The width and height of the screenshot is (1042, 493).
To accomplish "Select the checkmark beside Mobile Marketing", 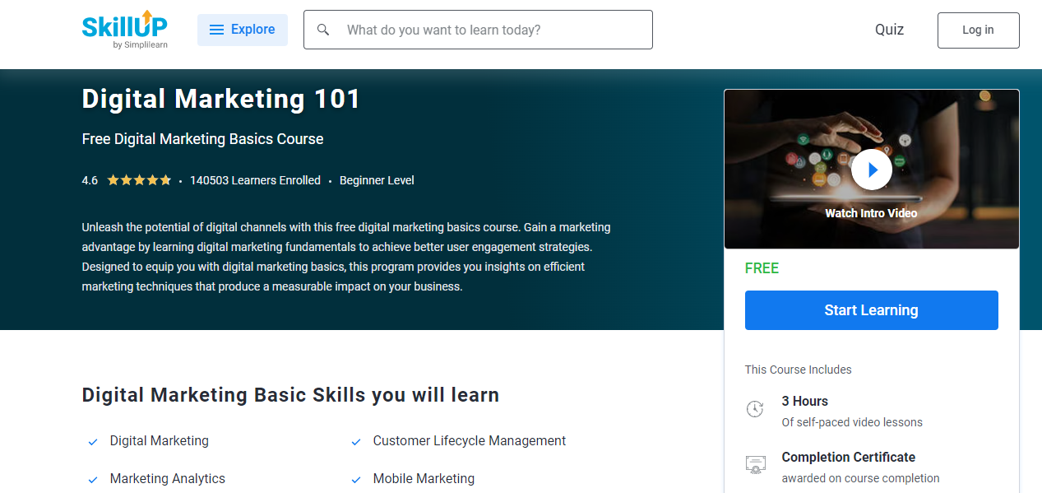I will (355, 479).
